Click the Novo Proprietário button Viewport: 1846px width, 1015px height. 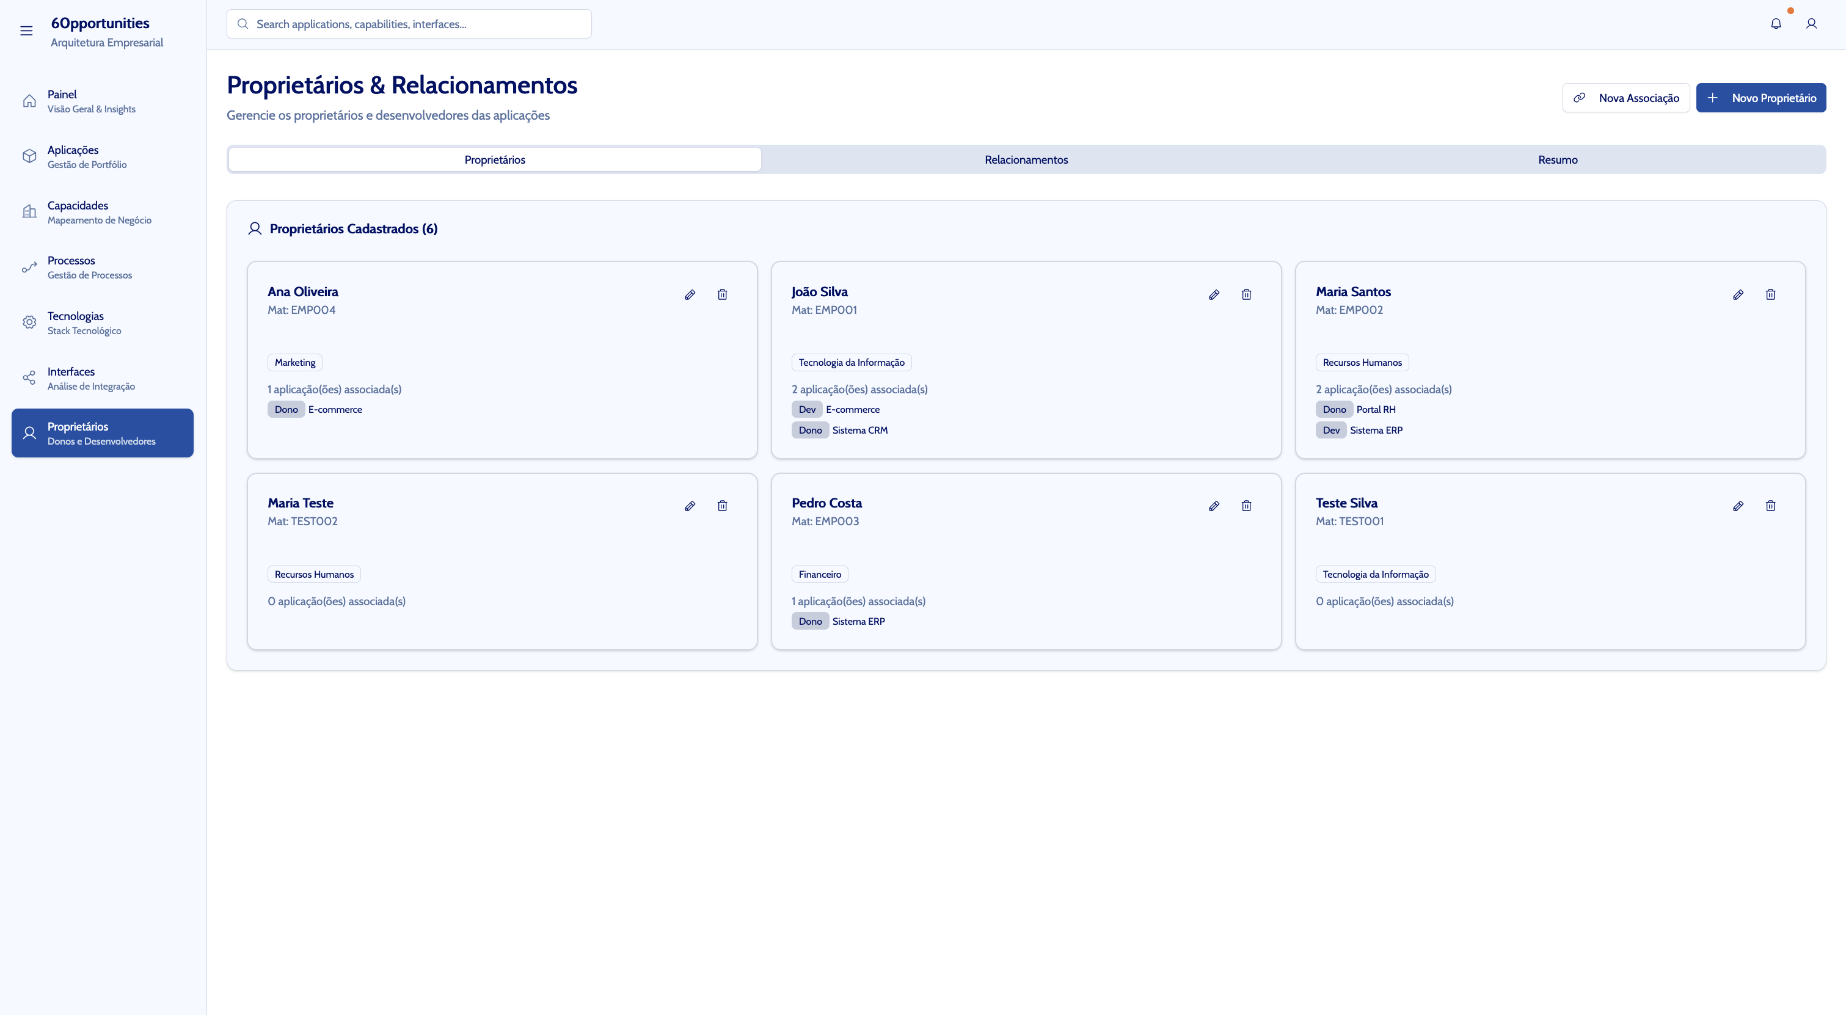(1760, 98)
